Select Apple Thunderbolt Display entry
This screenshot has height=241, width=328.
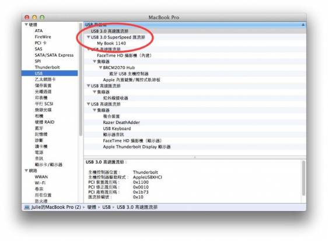(137, 147)
